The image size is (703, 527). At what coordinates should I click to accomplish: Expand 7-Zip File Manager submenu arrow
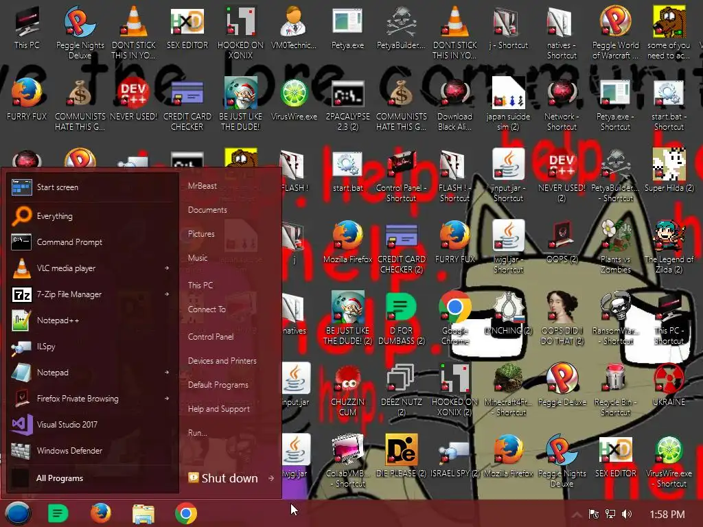[167, 294]
